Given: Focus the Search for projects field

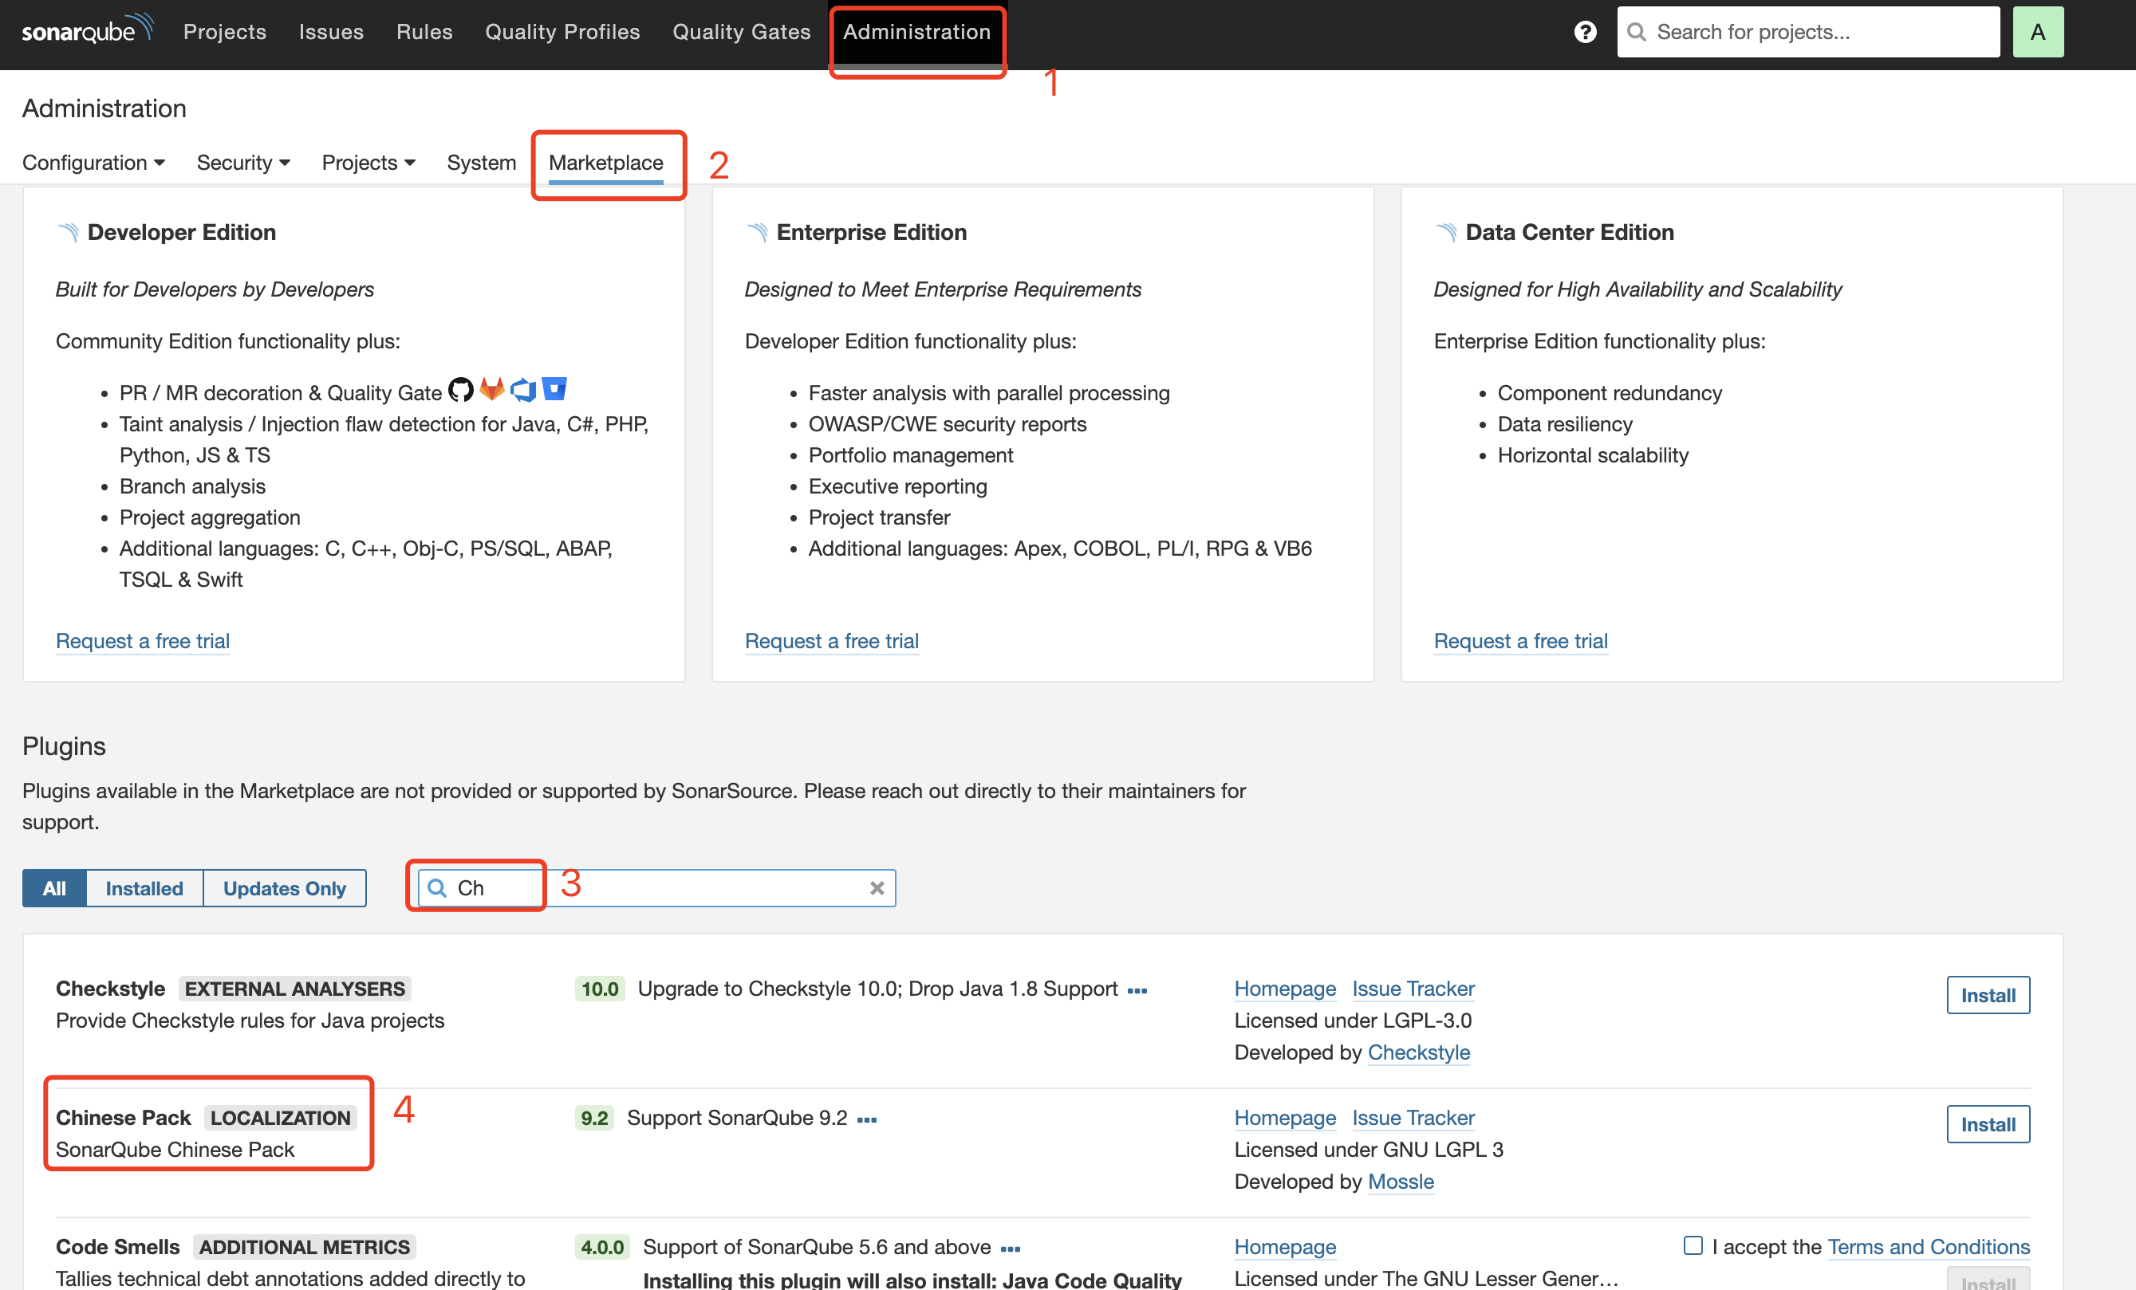Looking at the screenshot, I should pos(1808,32).
